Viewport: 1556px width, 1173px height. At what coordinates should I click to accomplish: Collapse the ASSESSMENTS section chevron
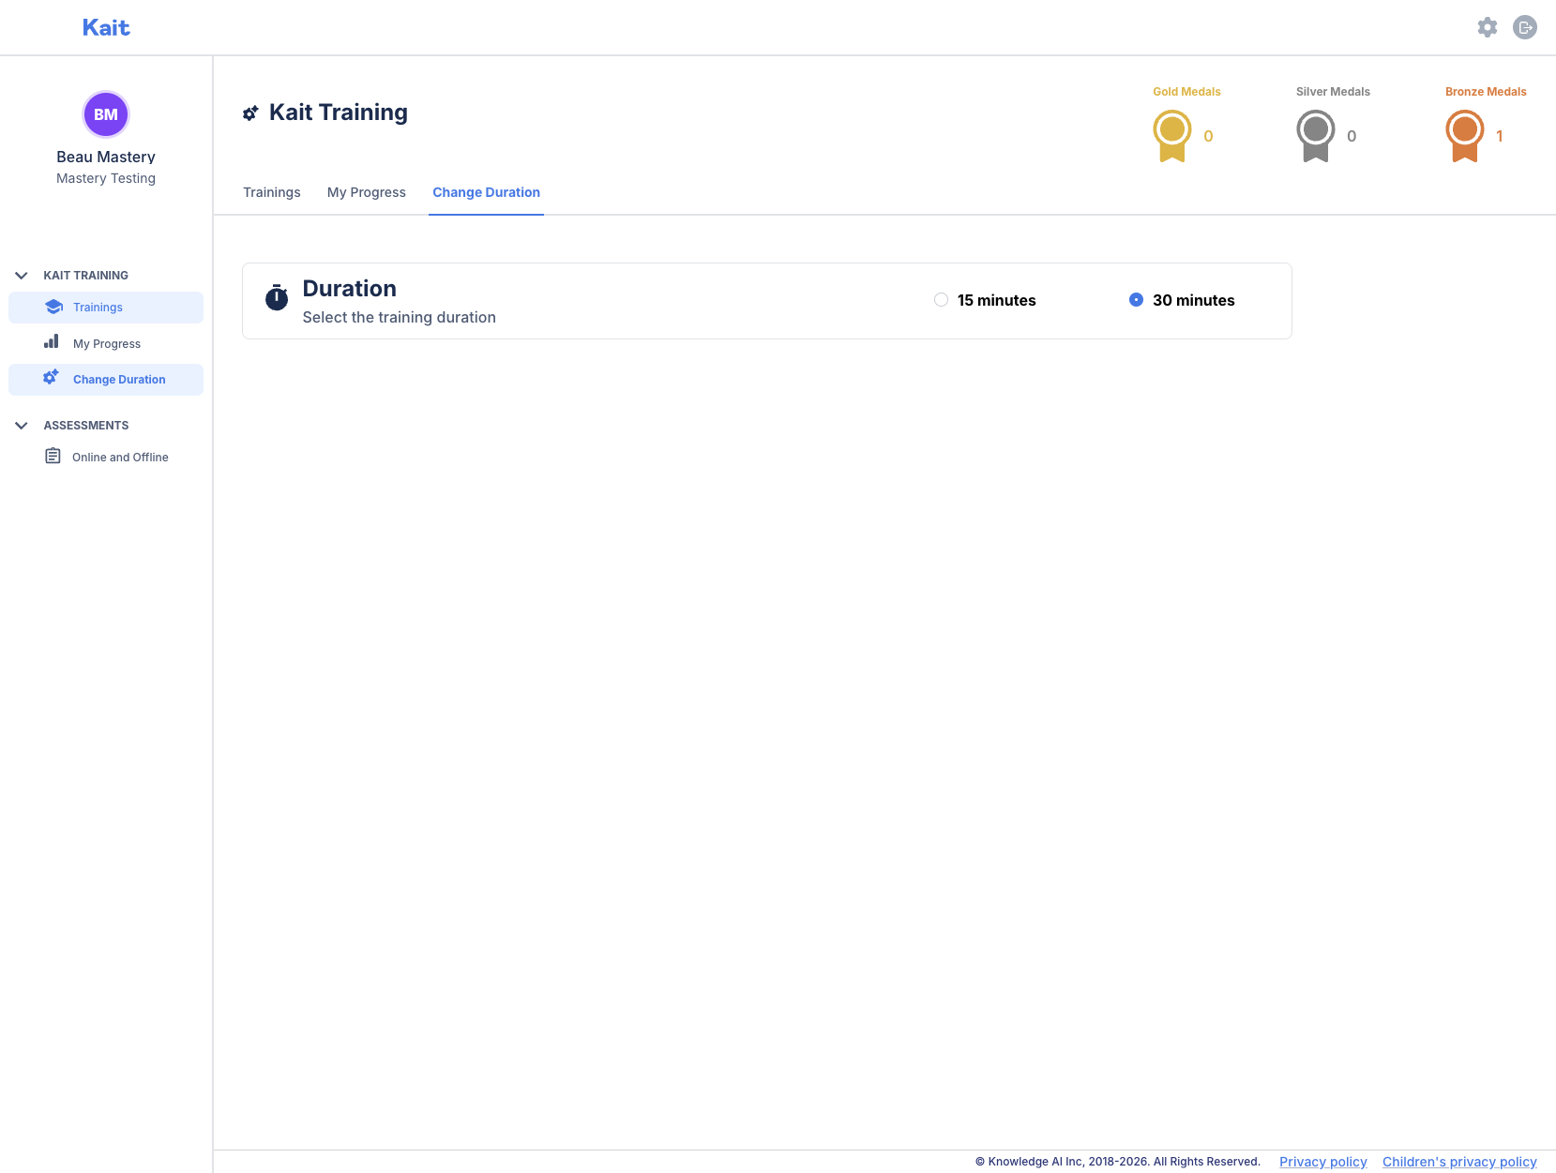click(22, 425)
